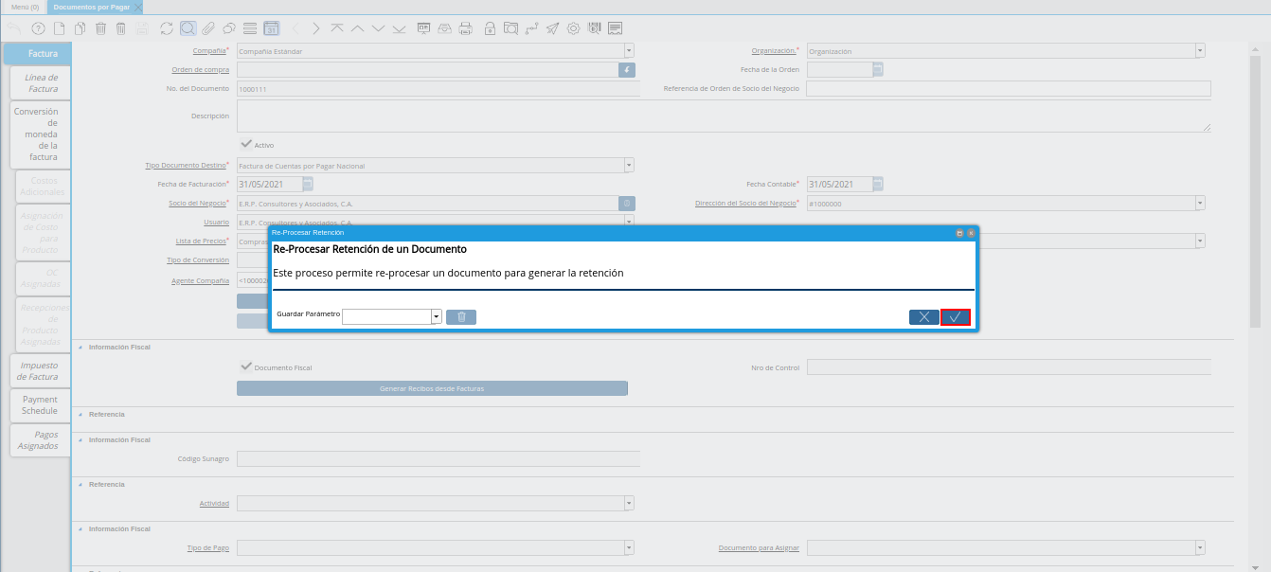Click the calendar history toolbar icon
The width and height of the screenshot is (1271, 572).
[x=271, y=28]
